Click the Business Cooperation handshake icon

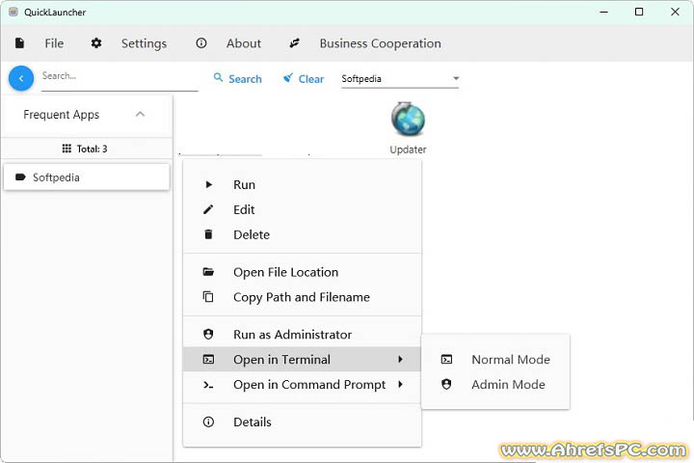point(295,43)
